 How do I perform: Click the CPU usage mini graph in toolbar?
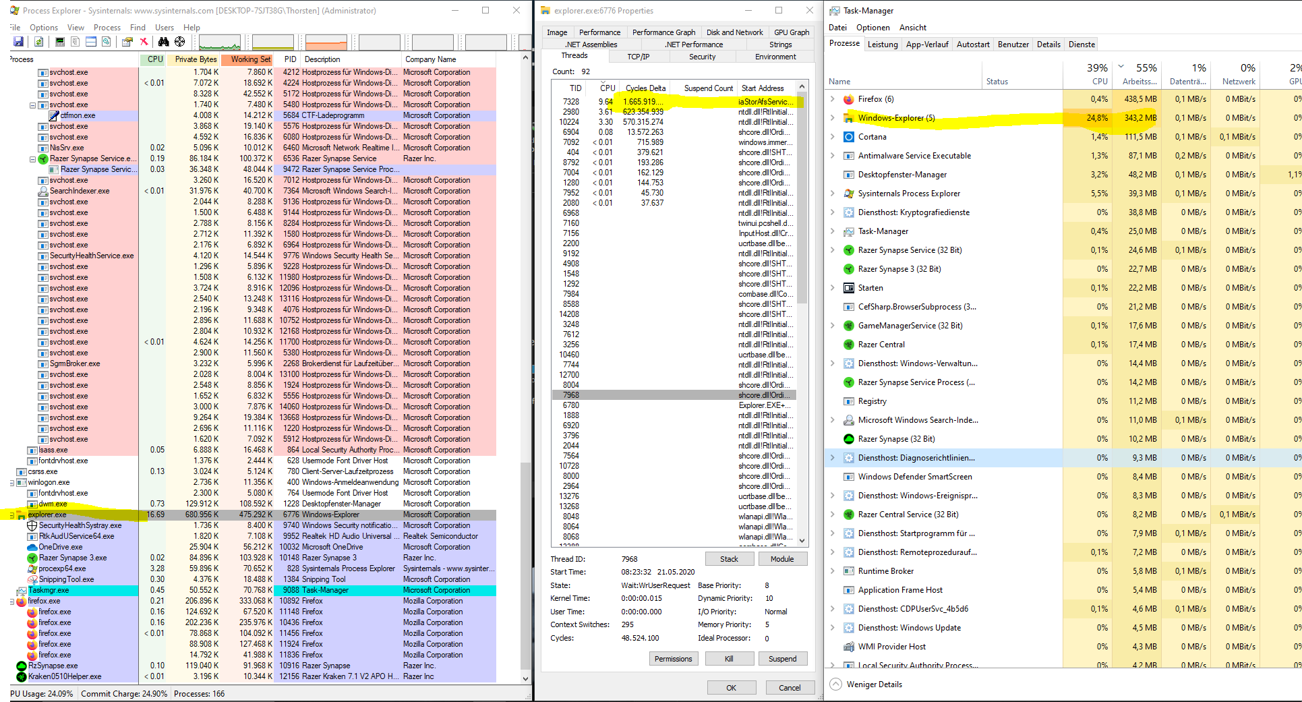pyautogui.click(x=220, y=42)
